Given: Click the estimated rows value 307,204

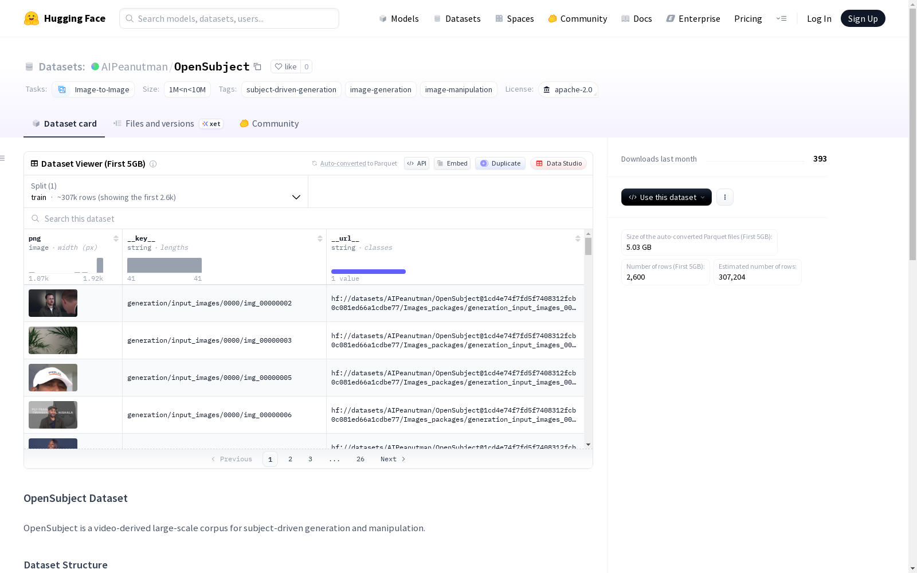Looking at the screenshot, I should [x=732, y=277].
